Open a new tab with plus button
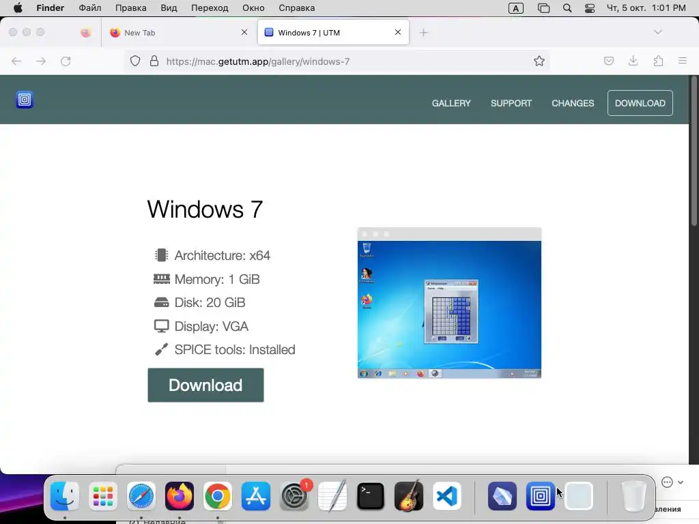This screenshot has height=524, width=699. pos(423,33)
